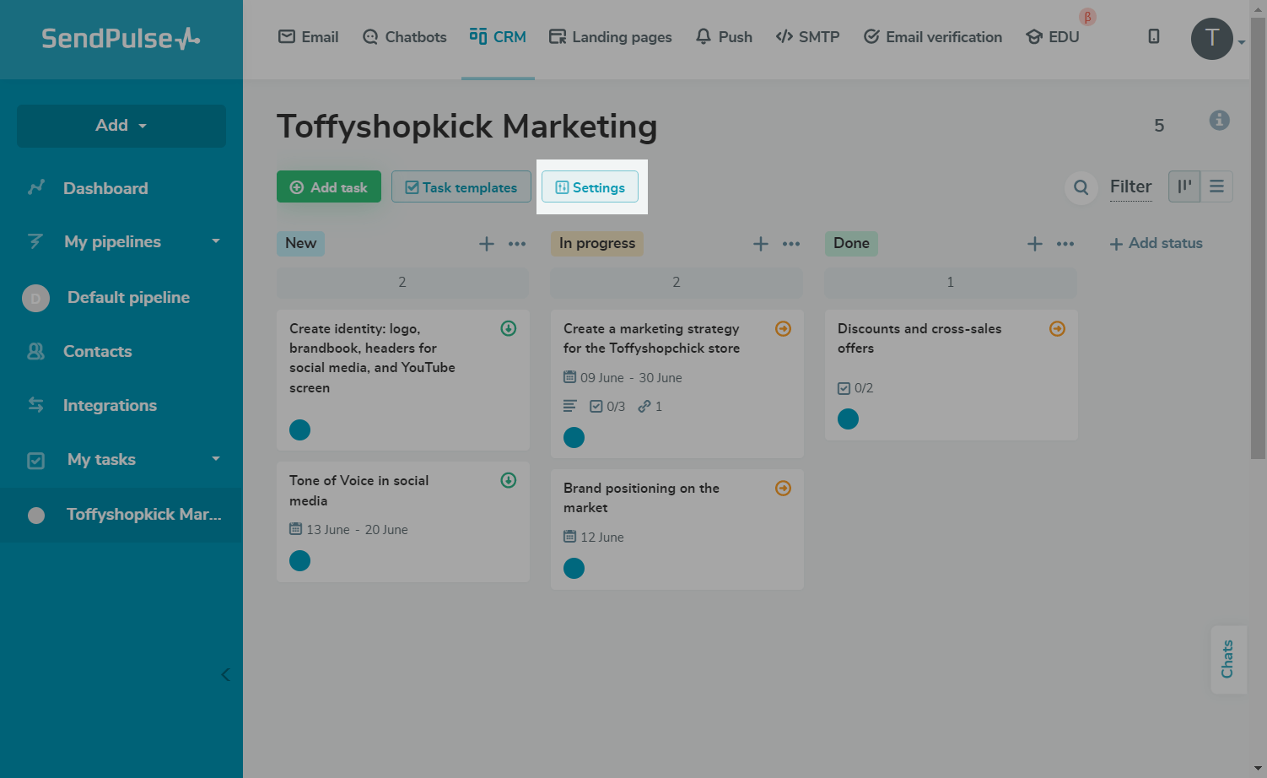Click the 0/3 checklist on marketing strategy card
Image resolution: width=1267 pixels, height=778 pixels.
(x=607, y=407)
